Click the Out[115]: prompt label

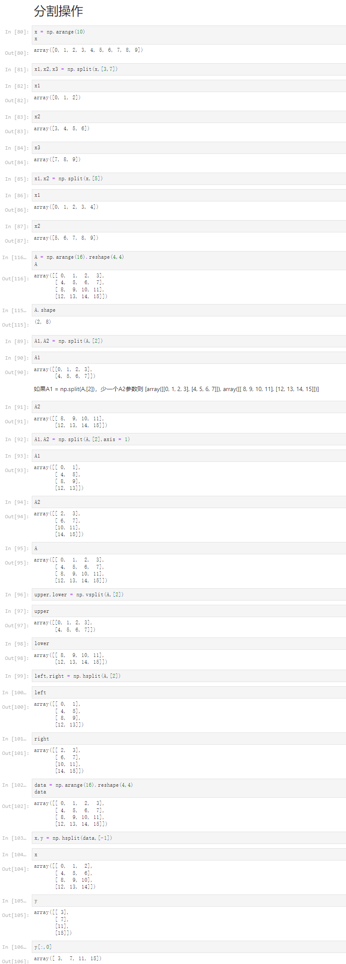pyautogui.click(x=16, y=325)
